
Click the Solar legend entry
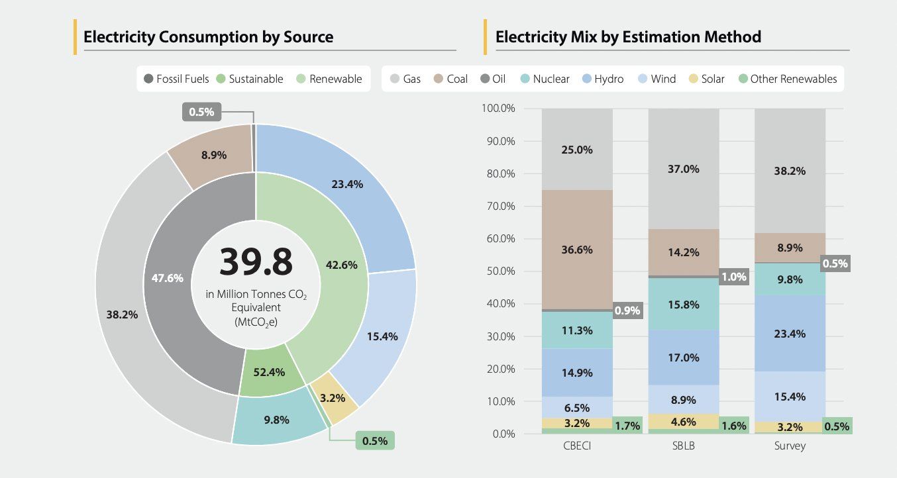707,79
